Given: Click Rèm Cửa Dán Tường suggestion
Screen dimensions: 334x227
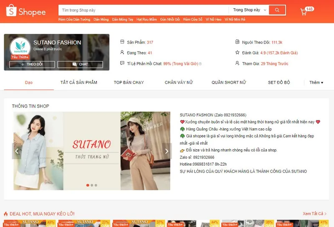Looking at the screenshot, I should [x=74, y=19].
